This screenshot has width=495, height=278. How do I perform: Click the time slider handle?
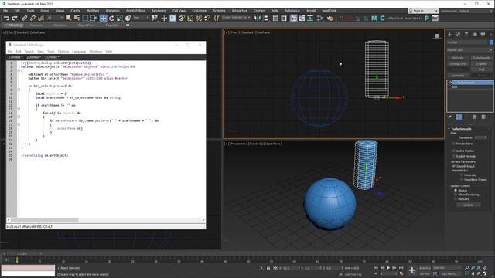pyautogui.click(x=22, y=253)
